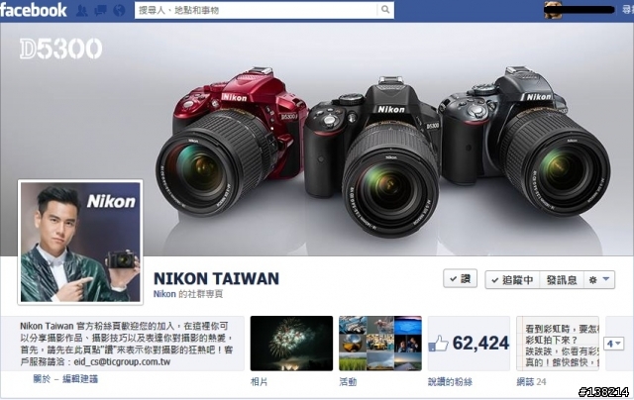
Task: Click the gear settings icon
Action: pyautogui.click(x=592, y=279)
